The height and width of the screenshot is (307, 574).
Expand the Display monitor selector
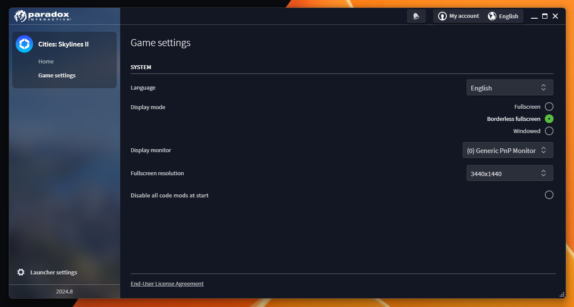point(507,150)
